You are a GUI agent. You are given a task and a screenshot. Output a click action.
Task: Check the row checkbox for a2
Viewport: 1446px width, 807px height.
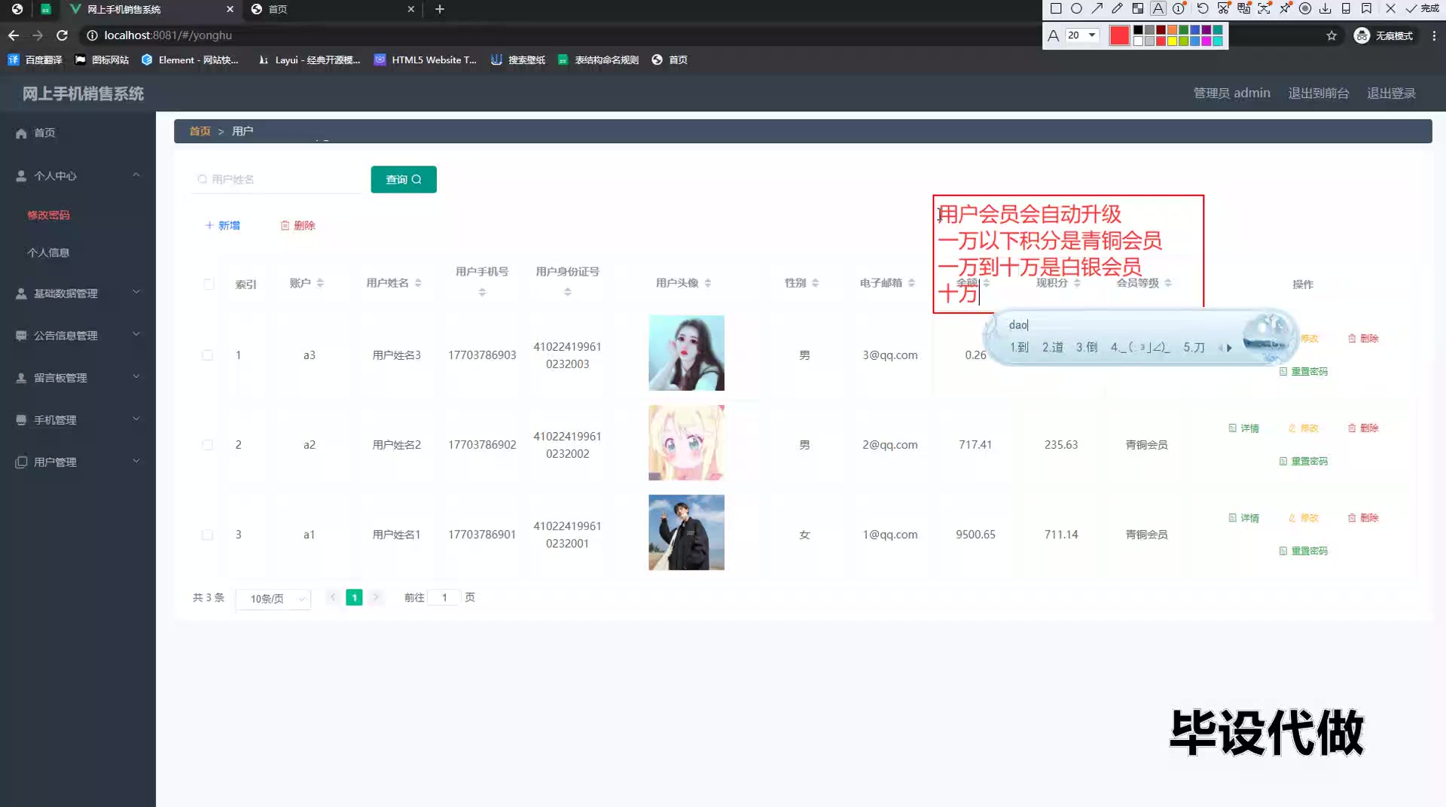tap(207, 444)
